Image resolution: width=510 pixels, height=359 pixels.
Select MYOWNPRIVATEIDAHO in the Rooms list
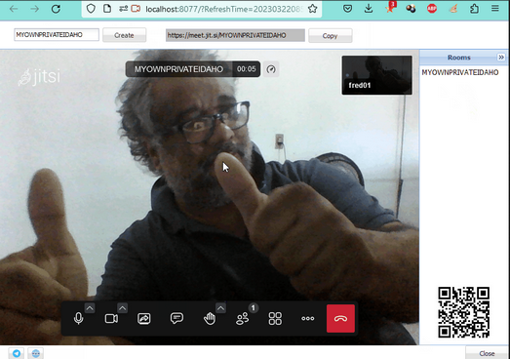[x=460, y=72]
